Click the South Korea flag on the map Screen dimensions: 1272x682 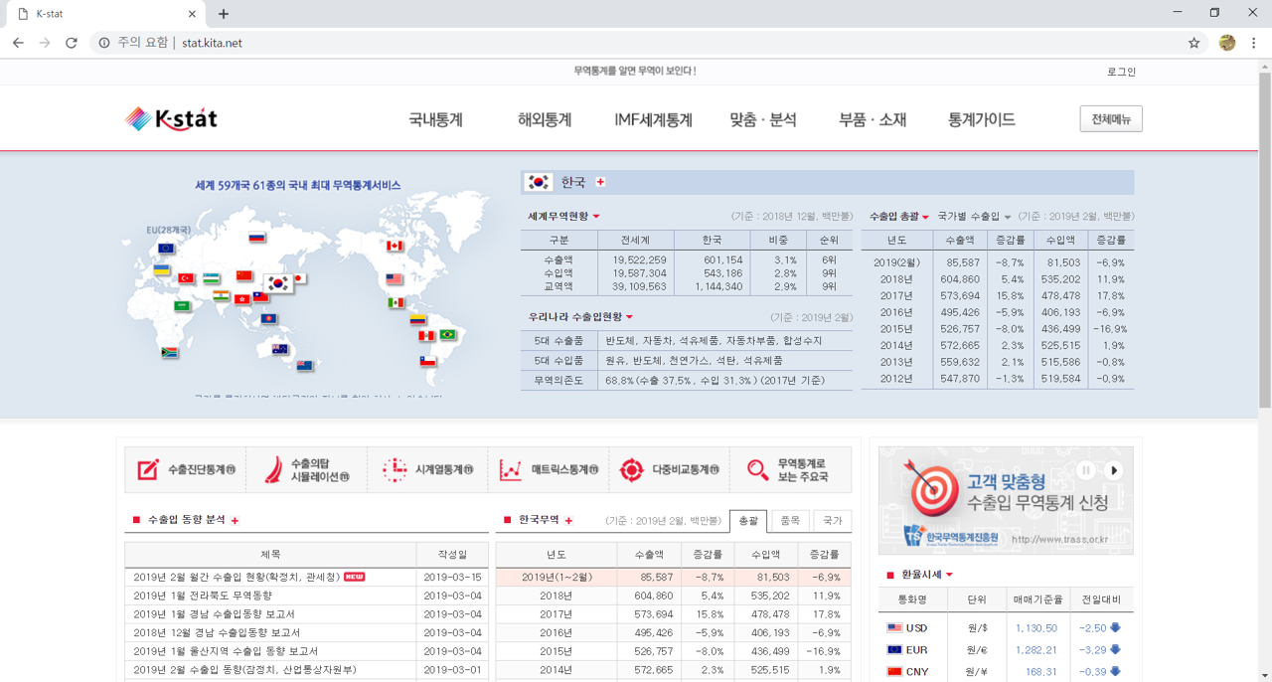click(278, 283)
